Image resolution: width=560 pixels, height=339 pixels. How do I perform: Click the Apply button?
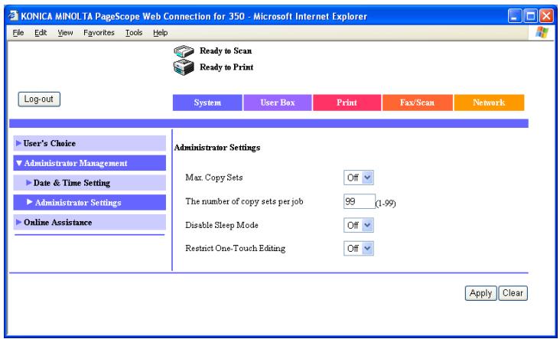point(480,293)
